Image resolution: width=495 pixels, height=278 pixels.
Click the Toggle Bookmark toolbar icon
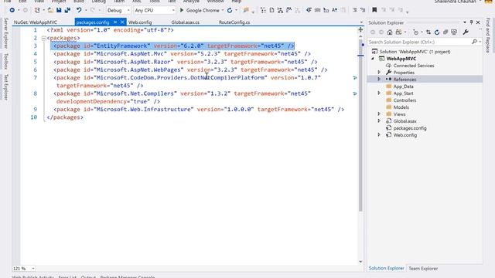pos(374,10)
